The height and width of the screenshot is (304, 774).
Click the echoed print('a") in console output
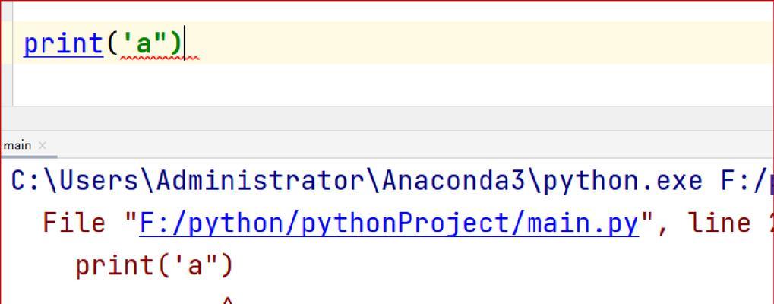154,265
